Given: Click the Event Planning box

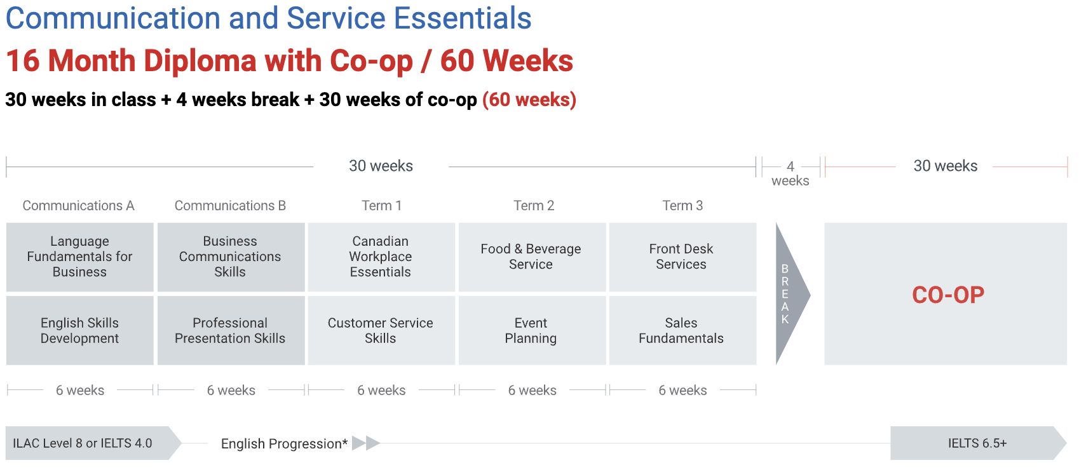Looking at the screenshot, I should pyautogui.click(x=532, y=330).
